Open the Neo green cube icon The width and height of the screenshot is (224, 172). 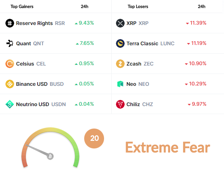pyautogui.click(x=120, y=84)
